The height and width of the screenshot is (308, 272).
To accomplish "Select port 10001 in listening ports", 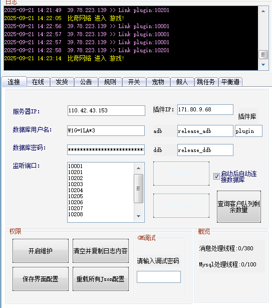I will 75,166.
